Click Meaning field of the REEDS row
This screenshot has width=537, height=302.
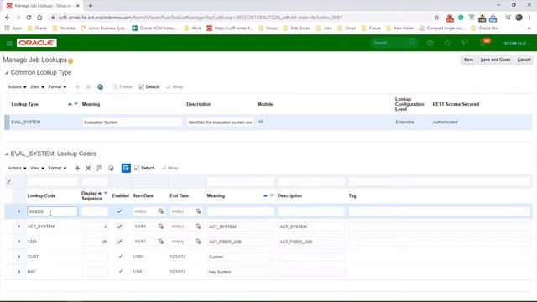pos(240,211)
